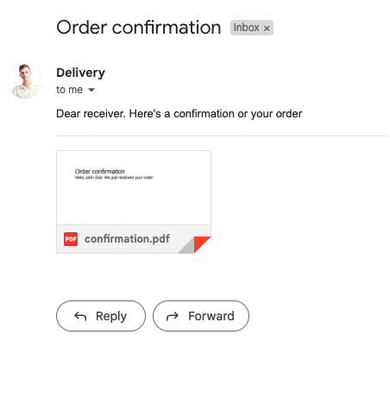This screenshot has width=390, height=404.
Task: Click the red folded corner on attachment
Action: (200, 243)
